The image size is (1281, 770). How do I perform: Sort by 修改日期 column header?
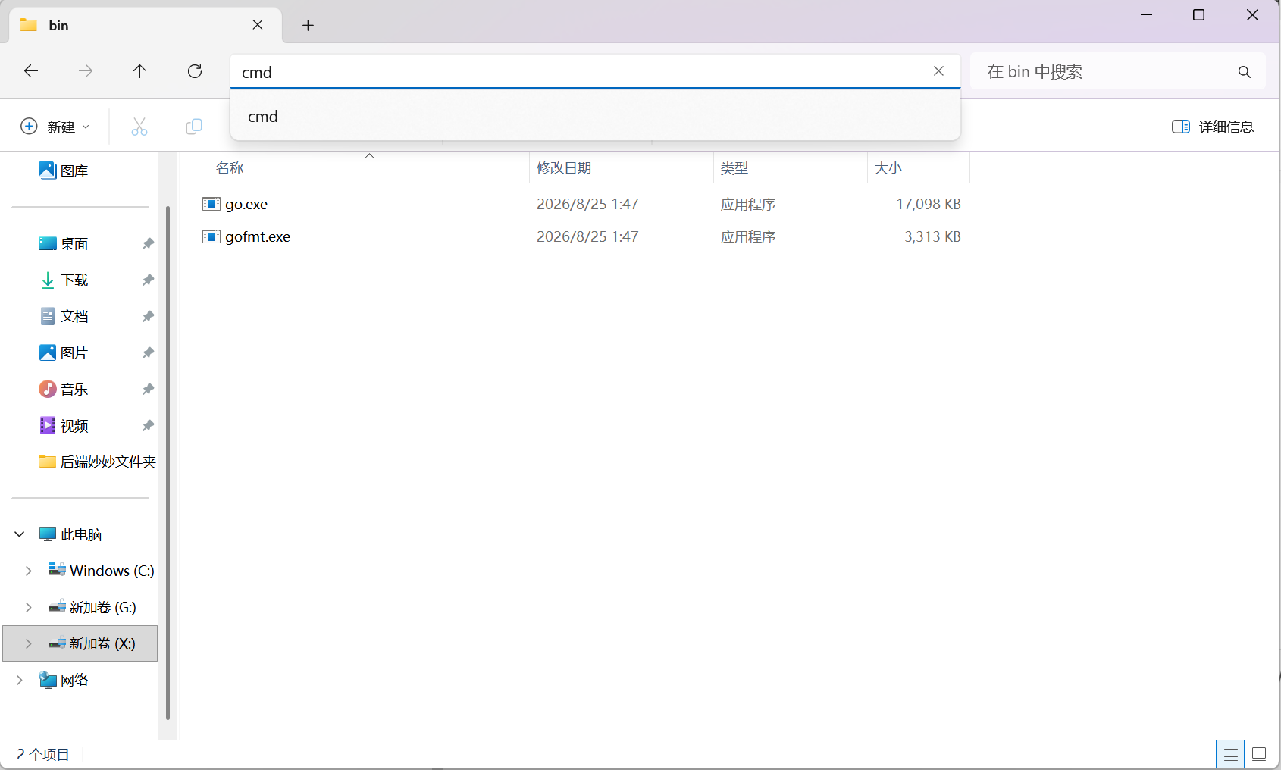pos(564,167)
